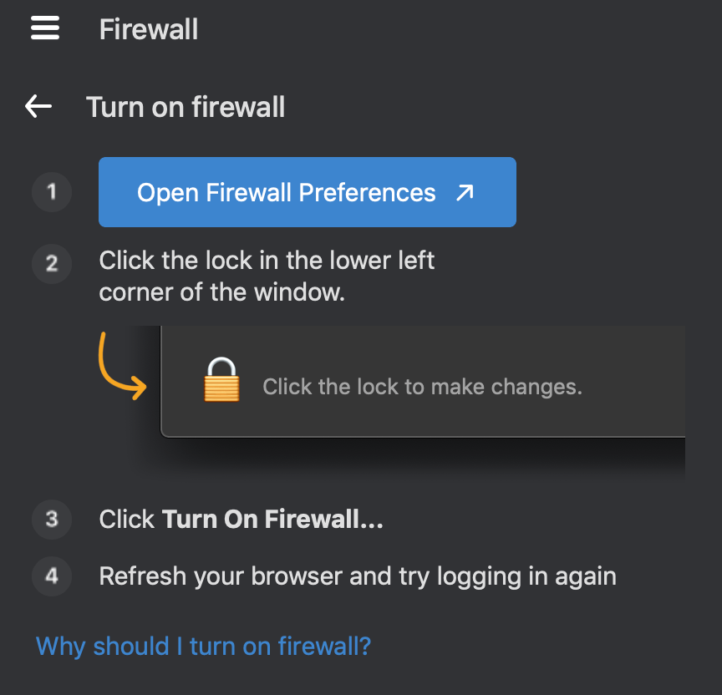Click the word 'Click' in step 3

[x=127, y=519]
